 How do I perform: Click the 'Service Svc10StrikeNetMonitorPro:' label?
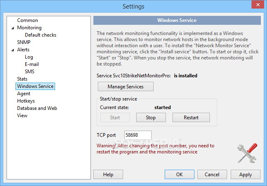134,76
